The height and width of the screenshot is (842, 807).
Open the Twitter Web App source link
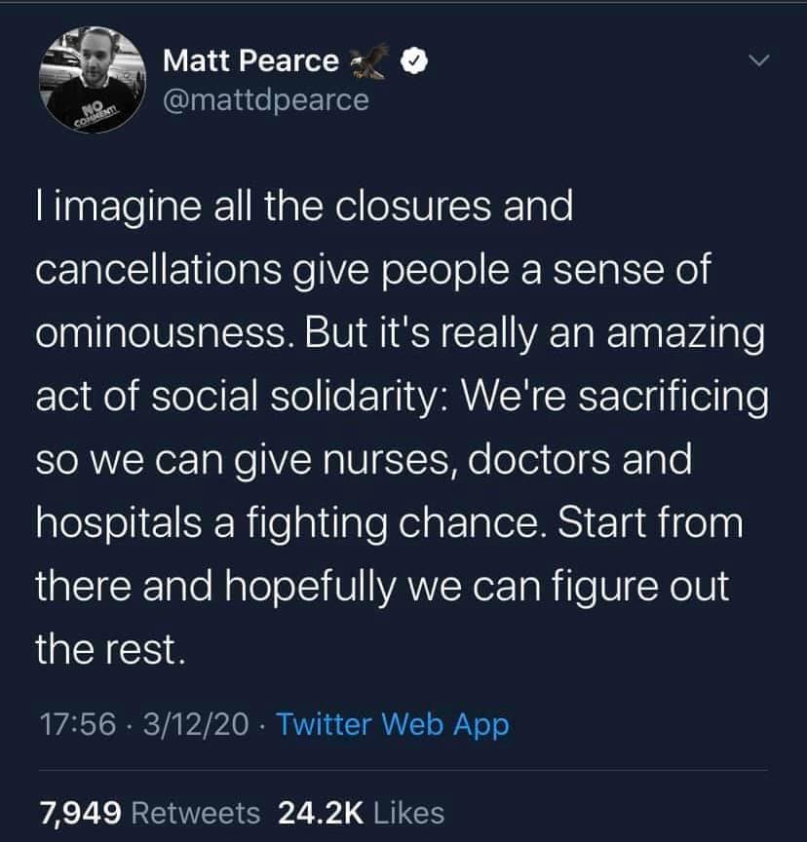[392, 725]
